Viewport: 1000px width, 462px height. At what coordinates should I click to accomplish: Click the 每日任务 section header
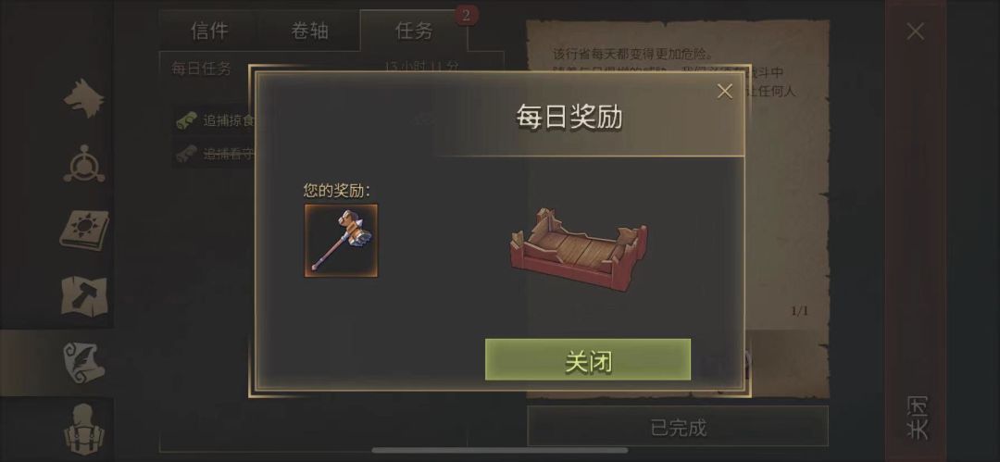click(202, 69)
